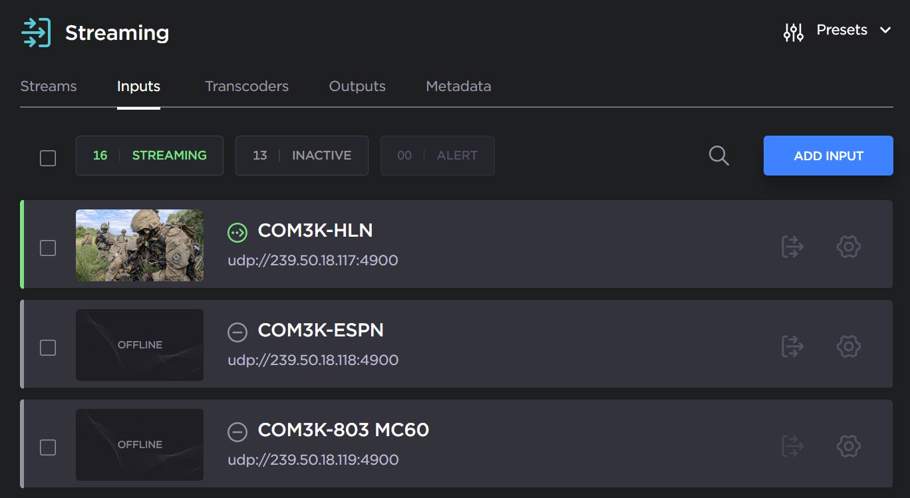Image resolution: width=910 pixels, height=498 pixels.
Task: Click the route-to-stream icon for COM3K-803 MC60
Action: point(792,446)
